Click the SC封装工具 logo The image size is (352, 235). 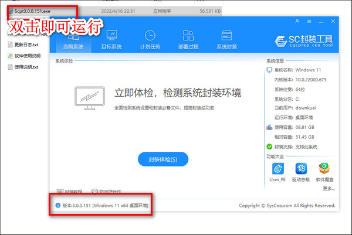click(304, 41)
